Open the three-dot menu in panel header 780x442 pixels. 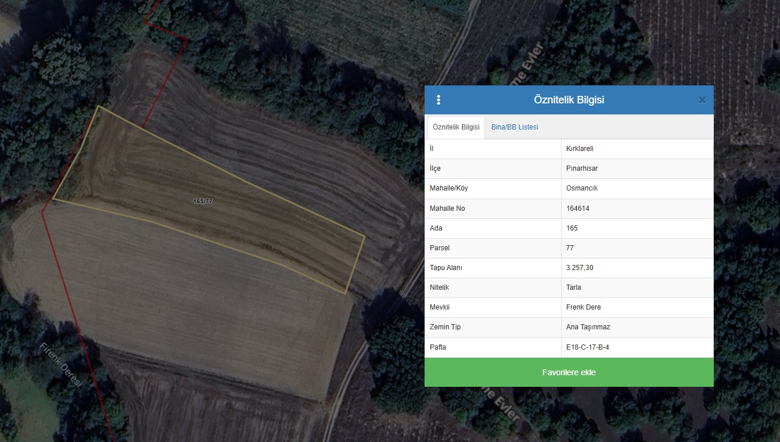coord(438,100)
